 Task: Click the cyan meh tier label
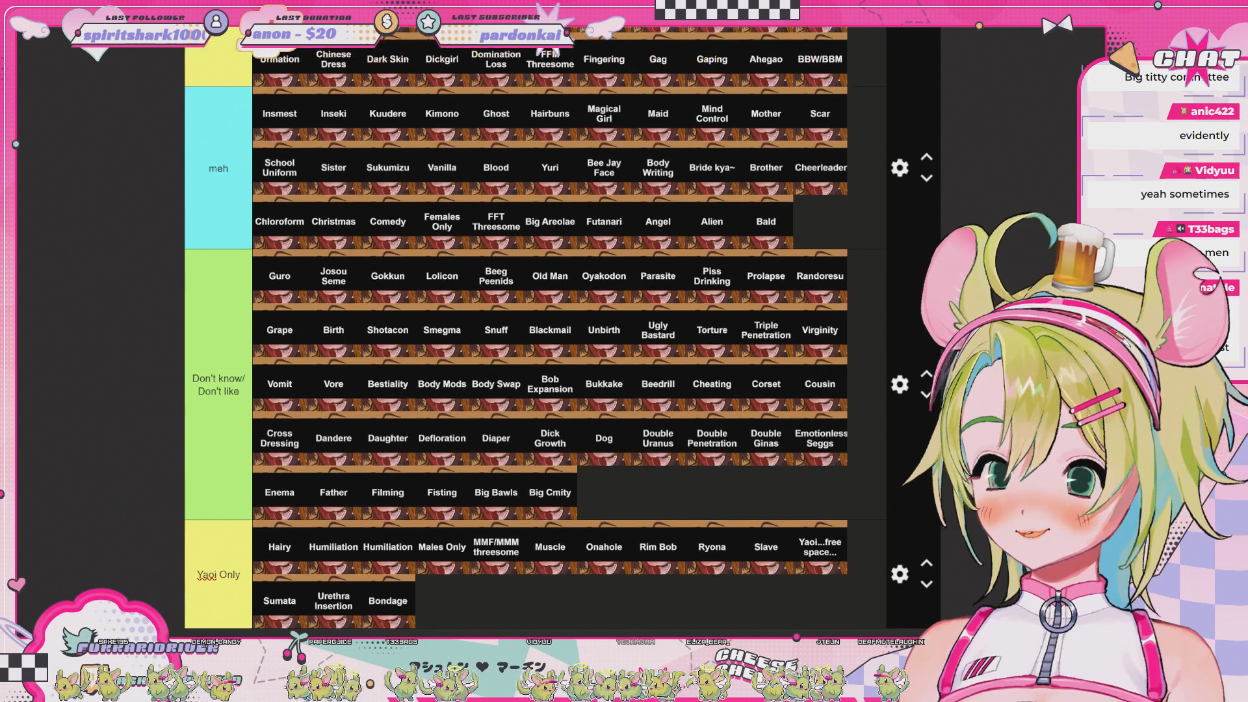(x=218, y=168)
